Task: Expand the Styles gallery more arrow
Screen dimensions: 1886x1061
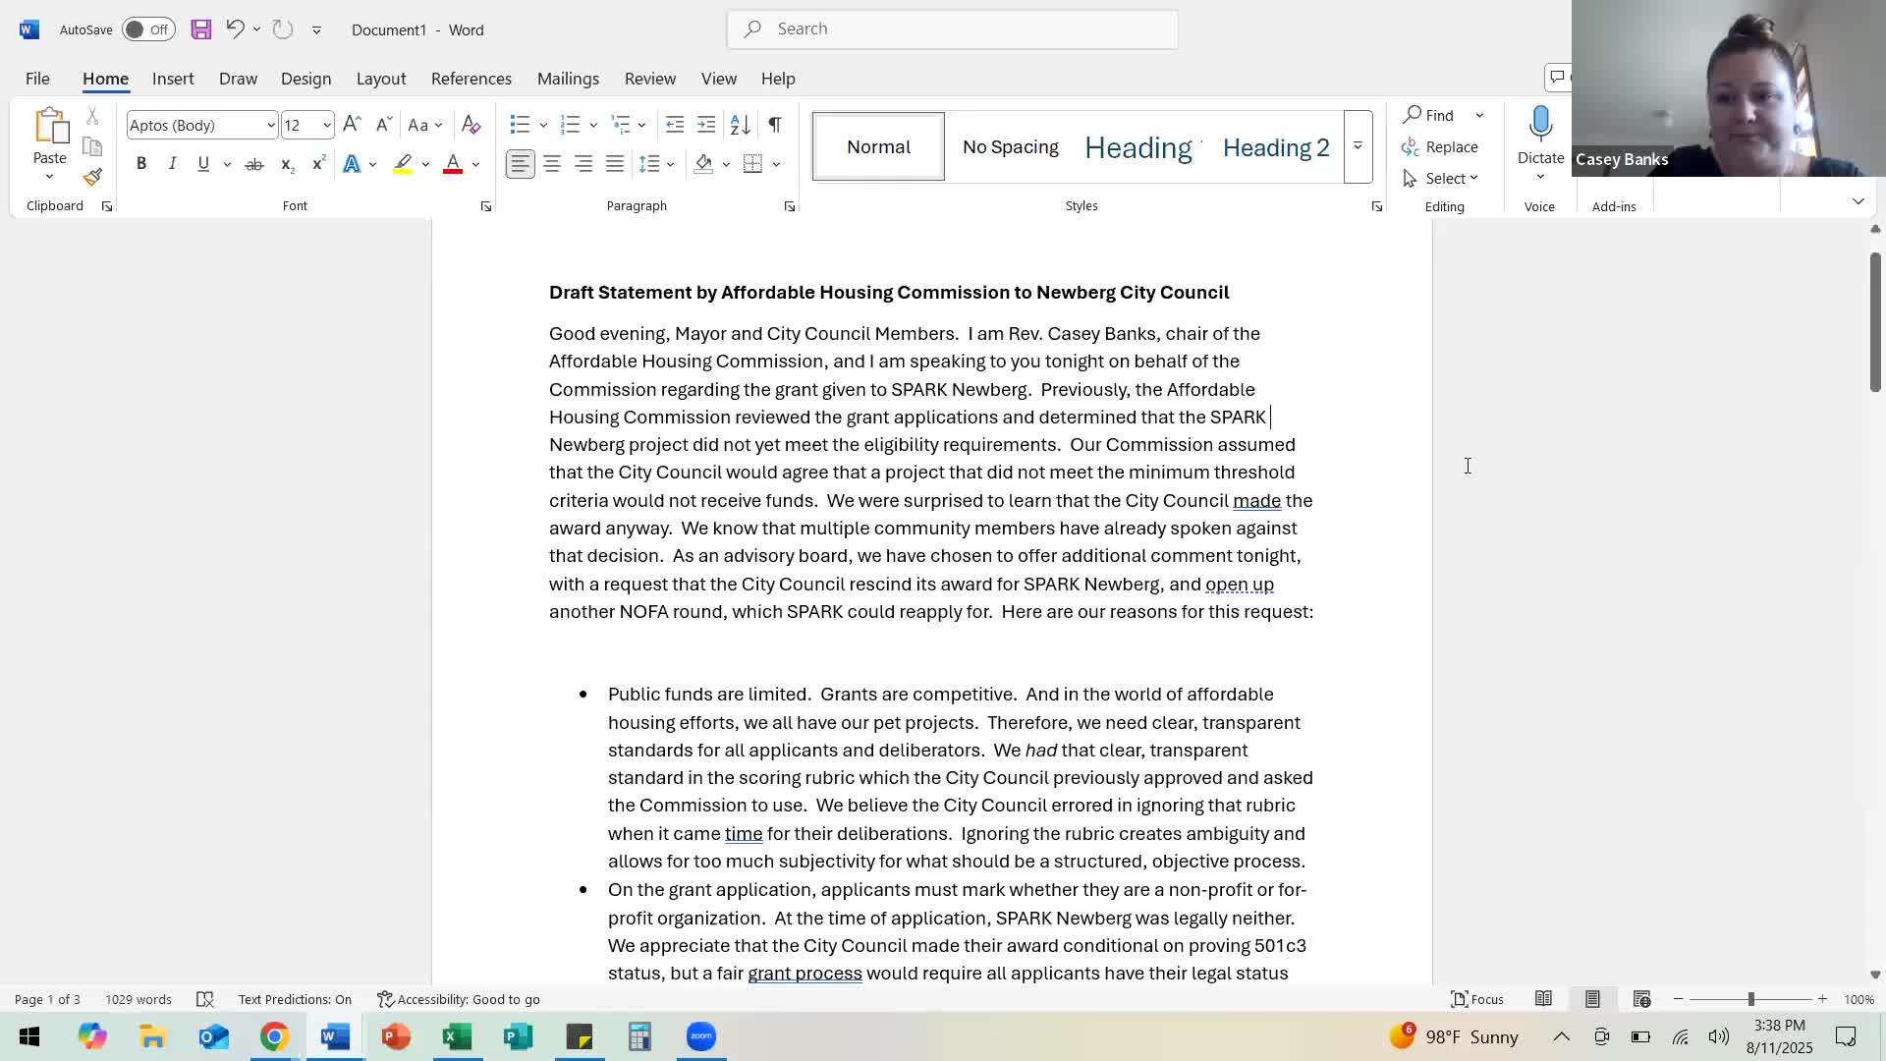Action: [x=1358, y=146]
